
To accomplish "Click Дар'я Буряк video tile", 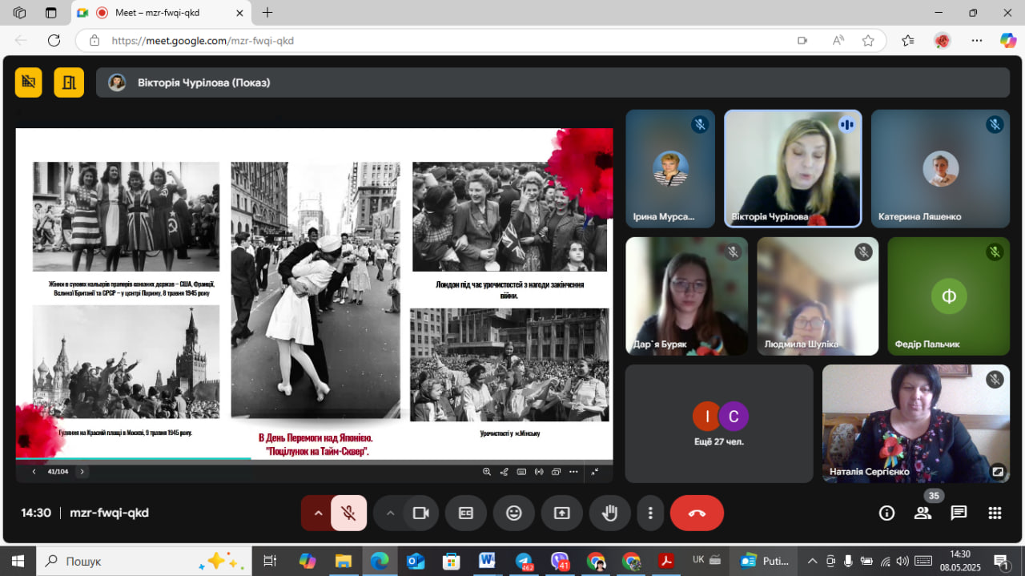I will pos(687,296).
